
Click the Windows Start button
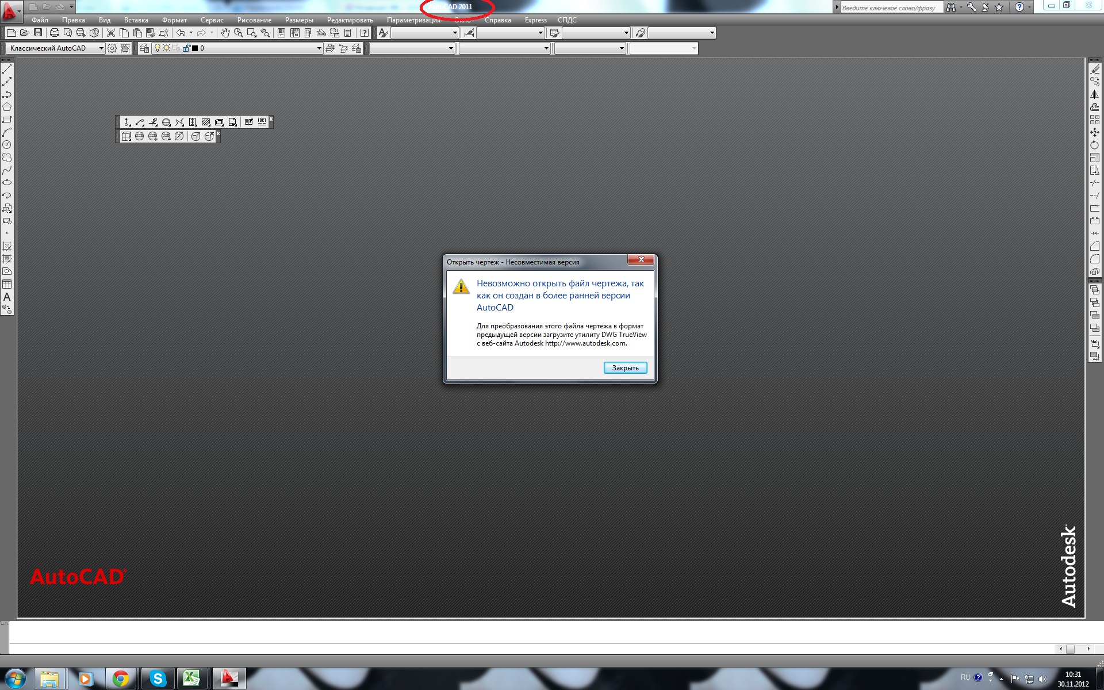pyautogui.click(x=16, y=678)
